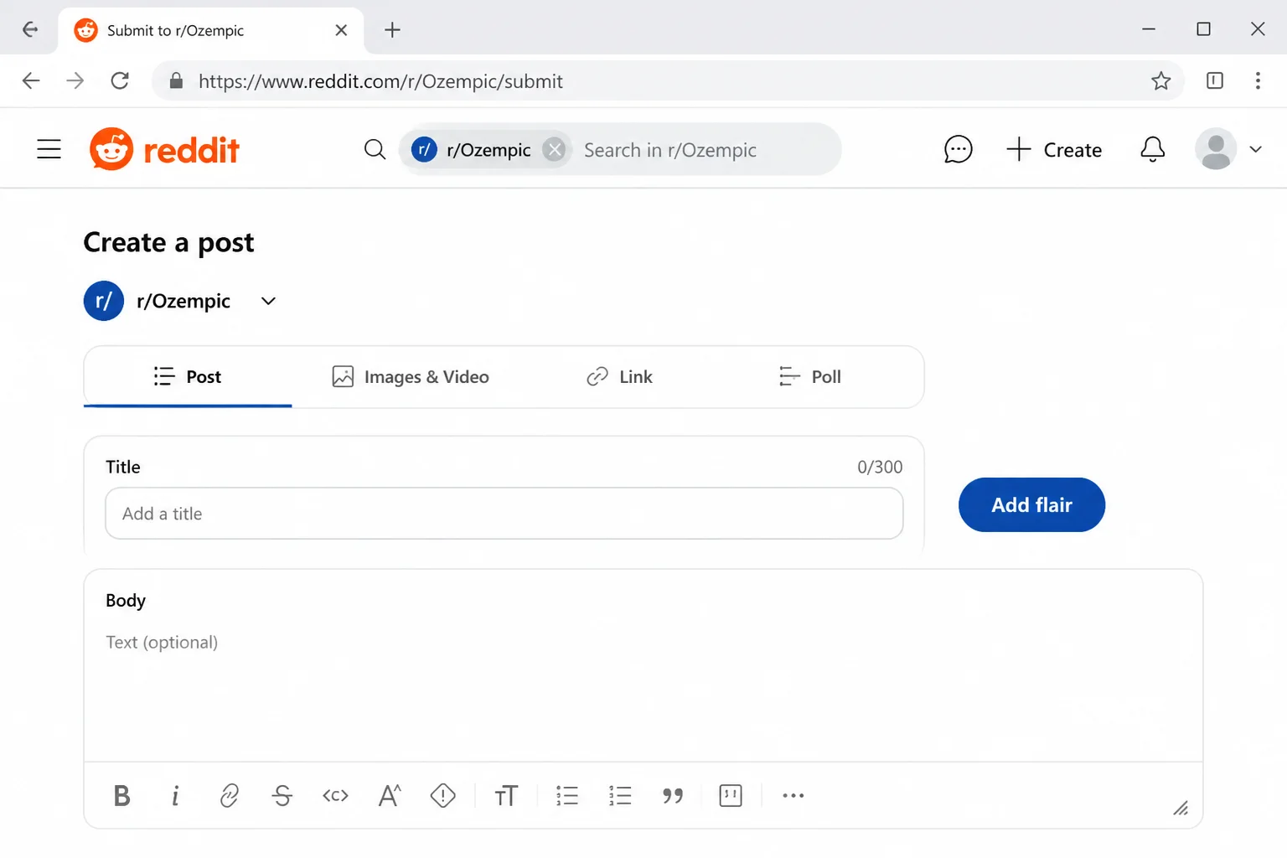Expand the profile dropdown chevron

point(1255,149)
